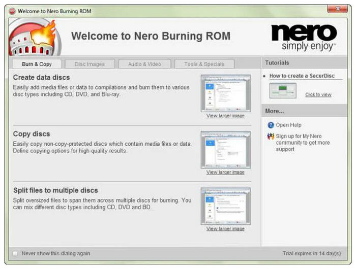Sign up for My Nero community link

[x=303, y=143]
